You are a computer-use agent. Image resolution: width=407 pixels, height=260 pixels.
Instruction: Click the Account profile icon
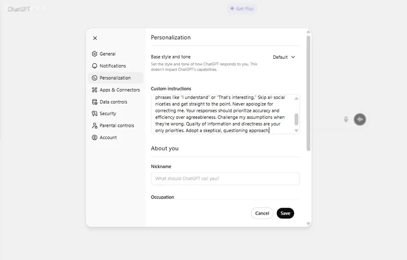95,138
